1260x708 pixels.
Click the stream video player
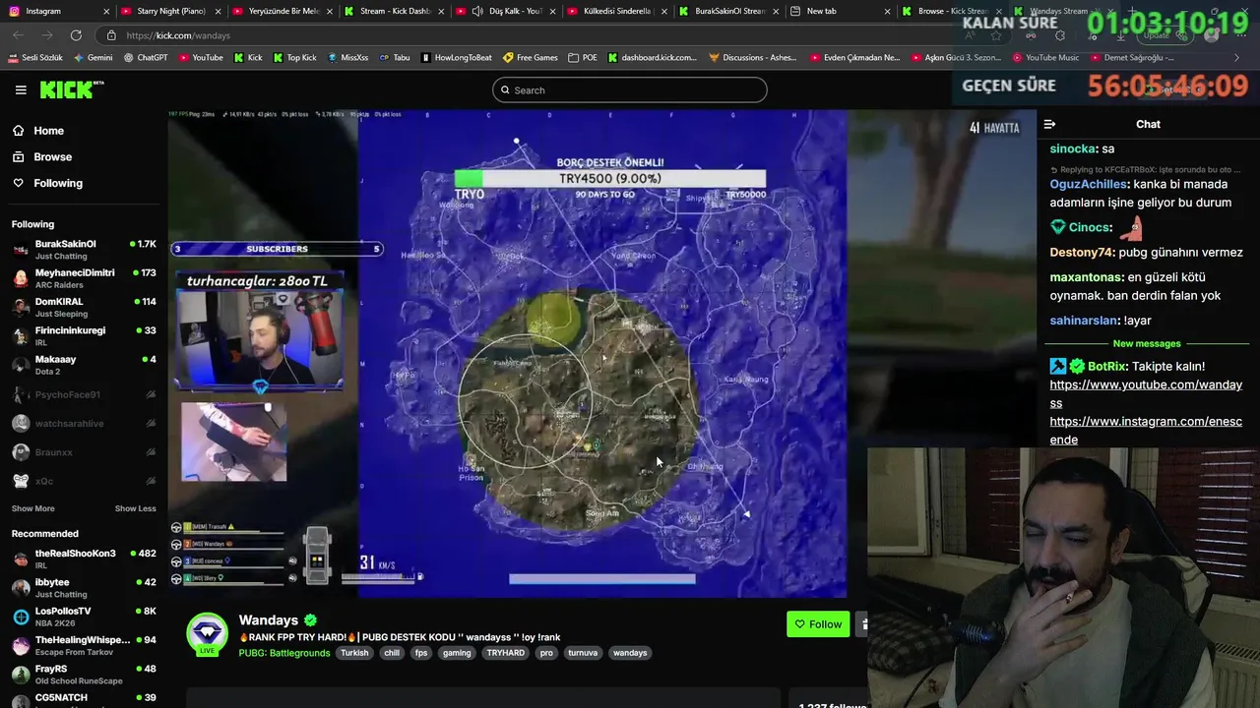coord(601,354)
